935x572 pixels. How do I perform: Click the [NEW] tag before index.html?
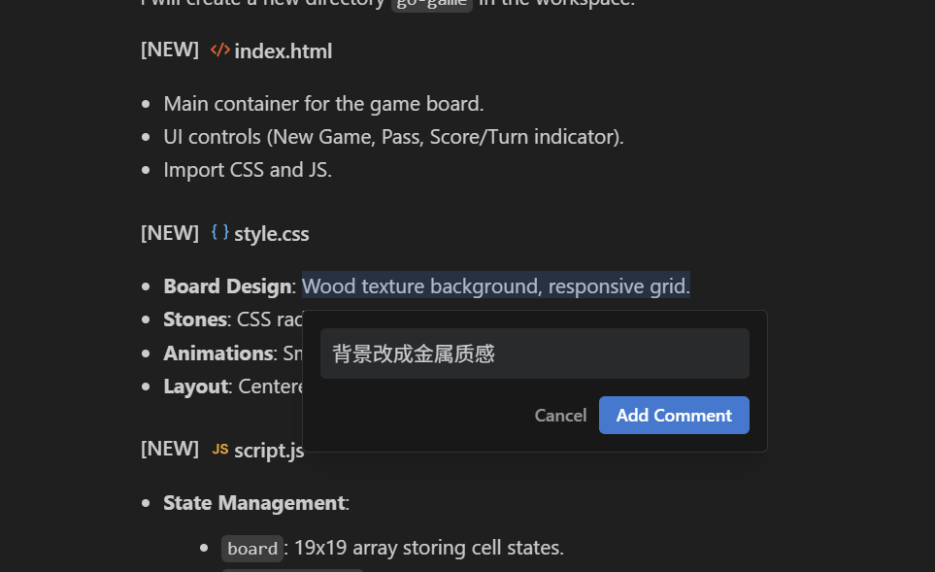(x=170, y=50)
